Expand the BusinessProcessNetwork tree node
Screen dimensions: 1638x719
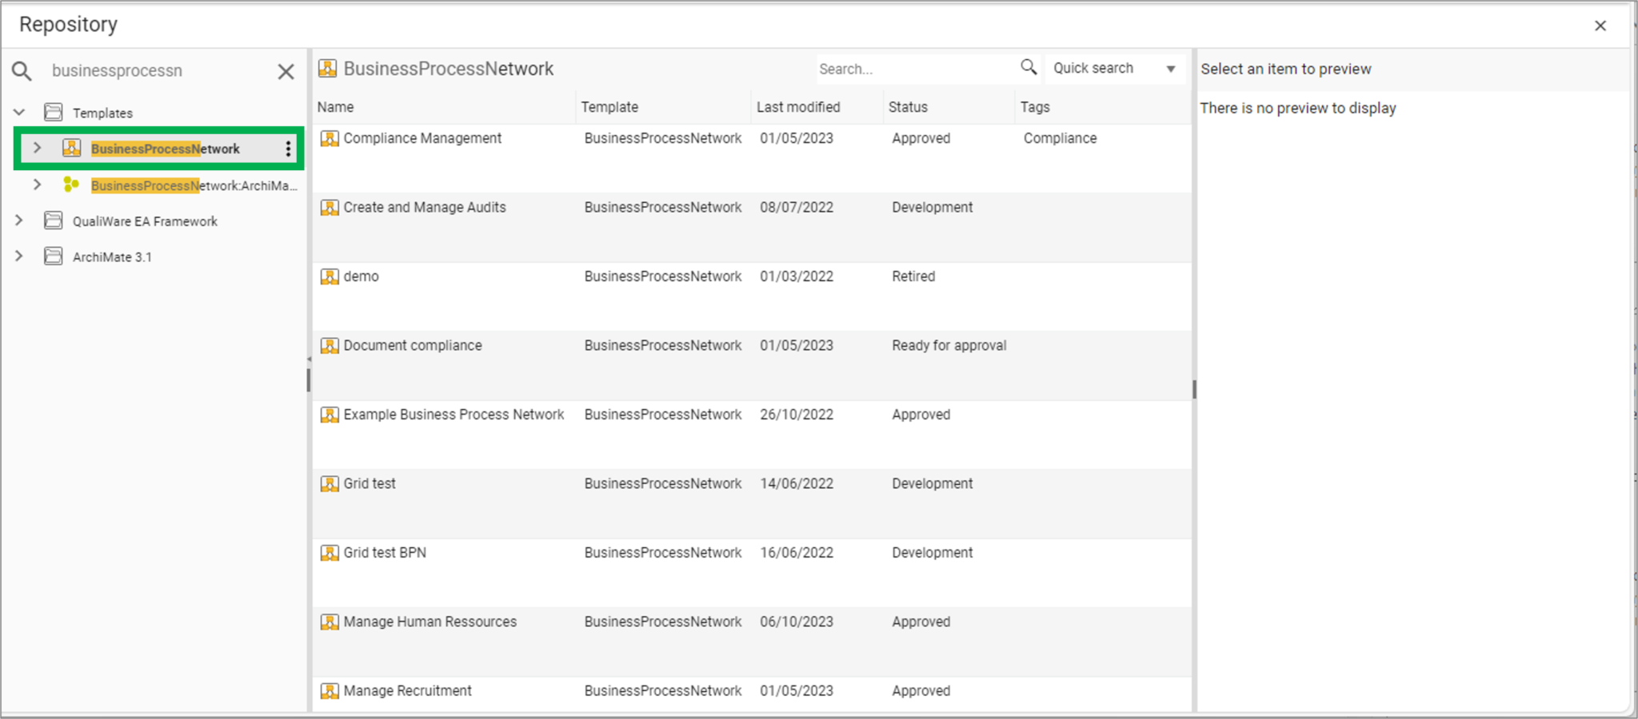[x=37, y=148]
